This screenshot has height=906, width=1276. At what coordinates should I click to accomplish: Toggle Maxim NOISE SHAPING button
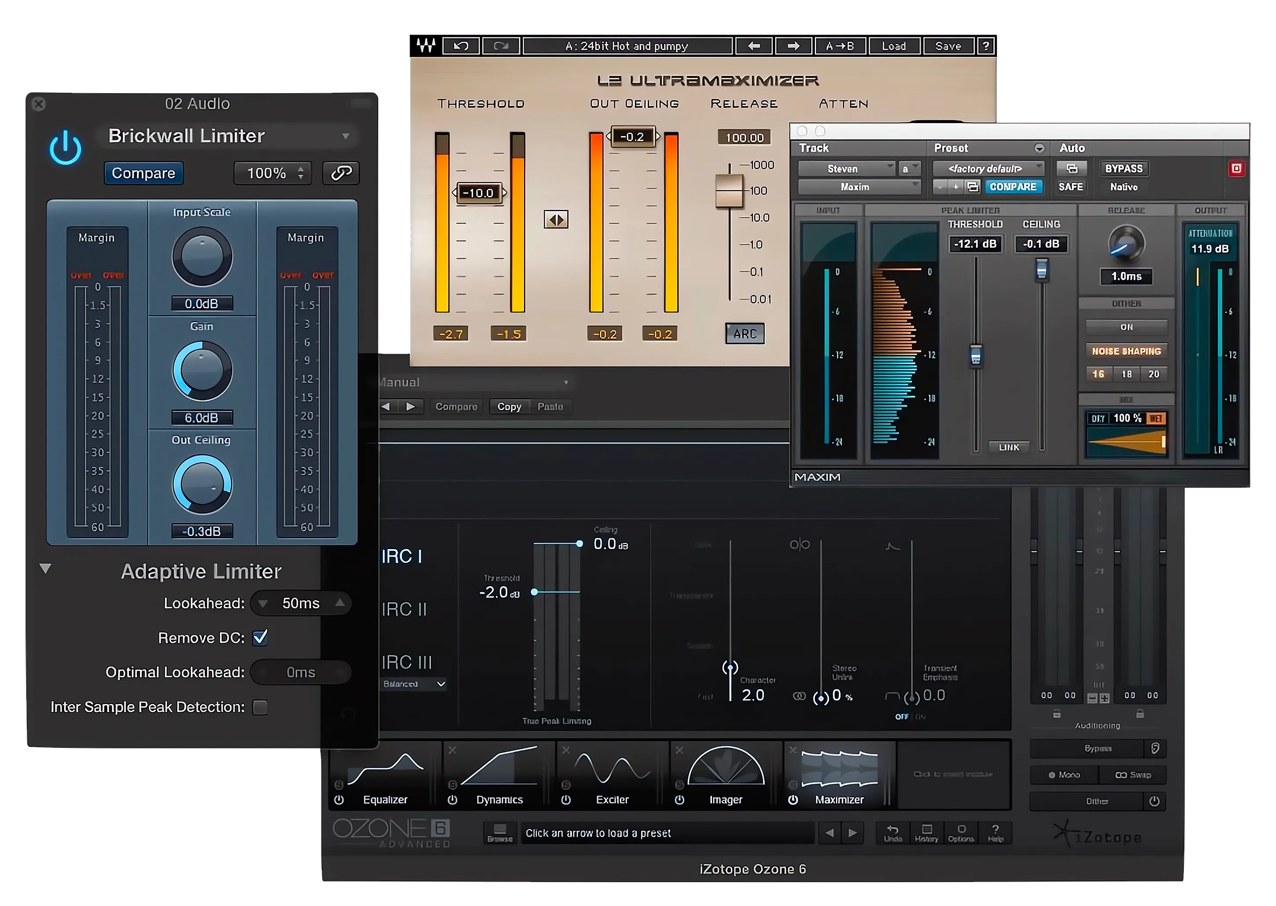(x=1126, y=351)
